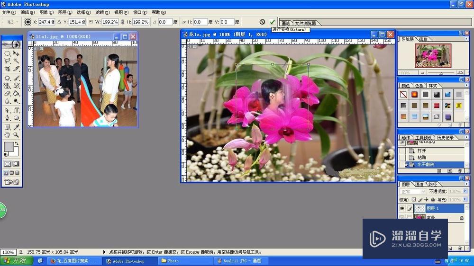Image resolution: width=474 pixels, height=266 pixels.
Task: Click the foreground color swatch
Action: point(9,147)
